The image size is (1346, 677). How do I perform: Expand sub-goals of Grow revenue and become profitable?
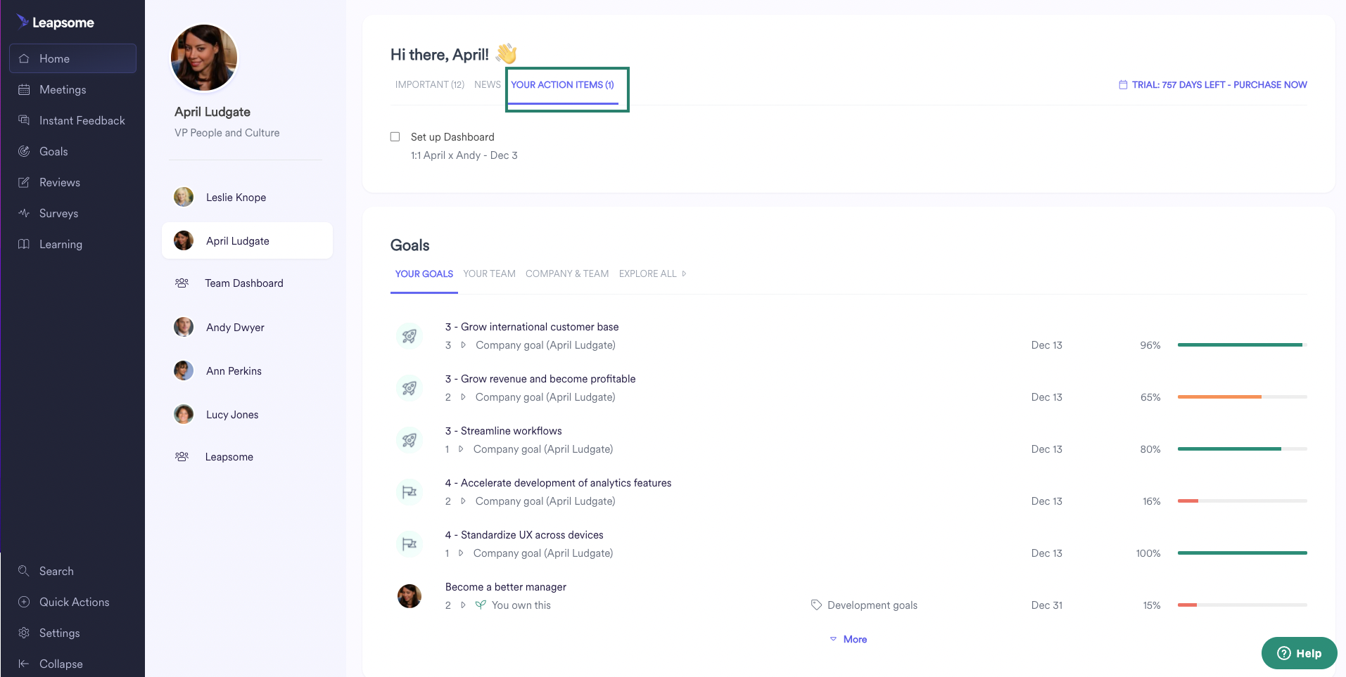(x=463, y=397)
